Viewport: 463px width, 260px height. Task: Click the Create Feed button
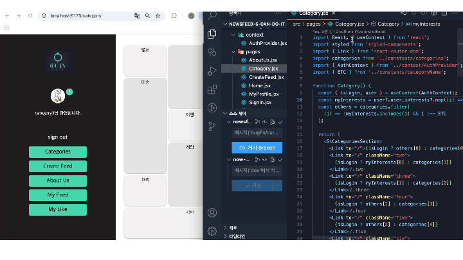coord(58,166)
